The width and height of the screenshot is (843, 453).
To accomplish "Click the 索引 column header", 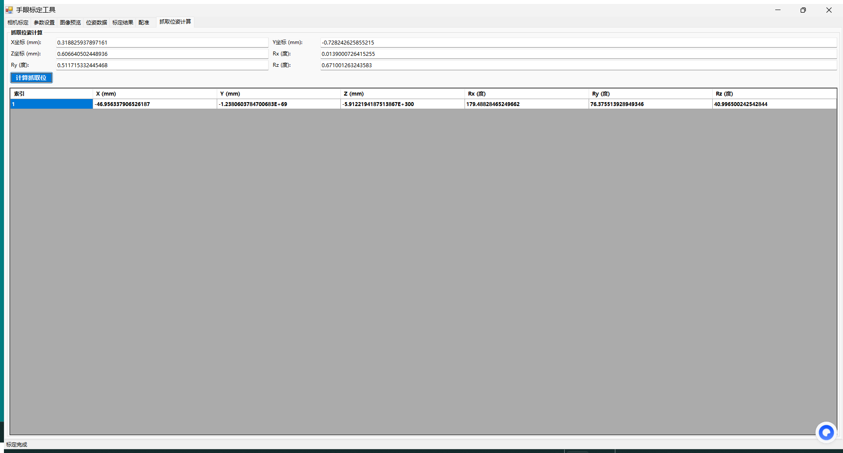I will point(52,94).
